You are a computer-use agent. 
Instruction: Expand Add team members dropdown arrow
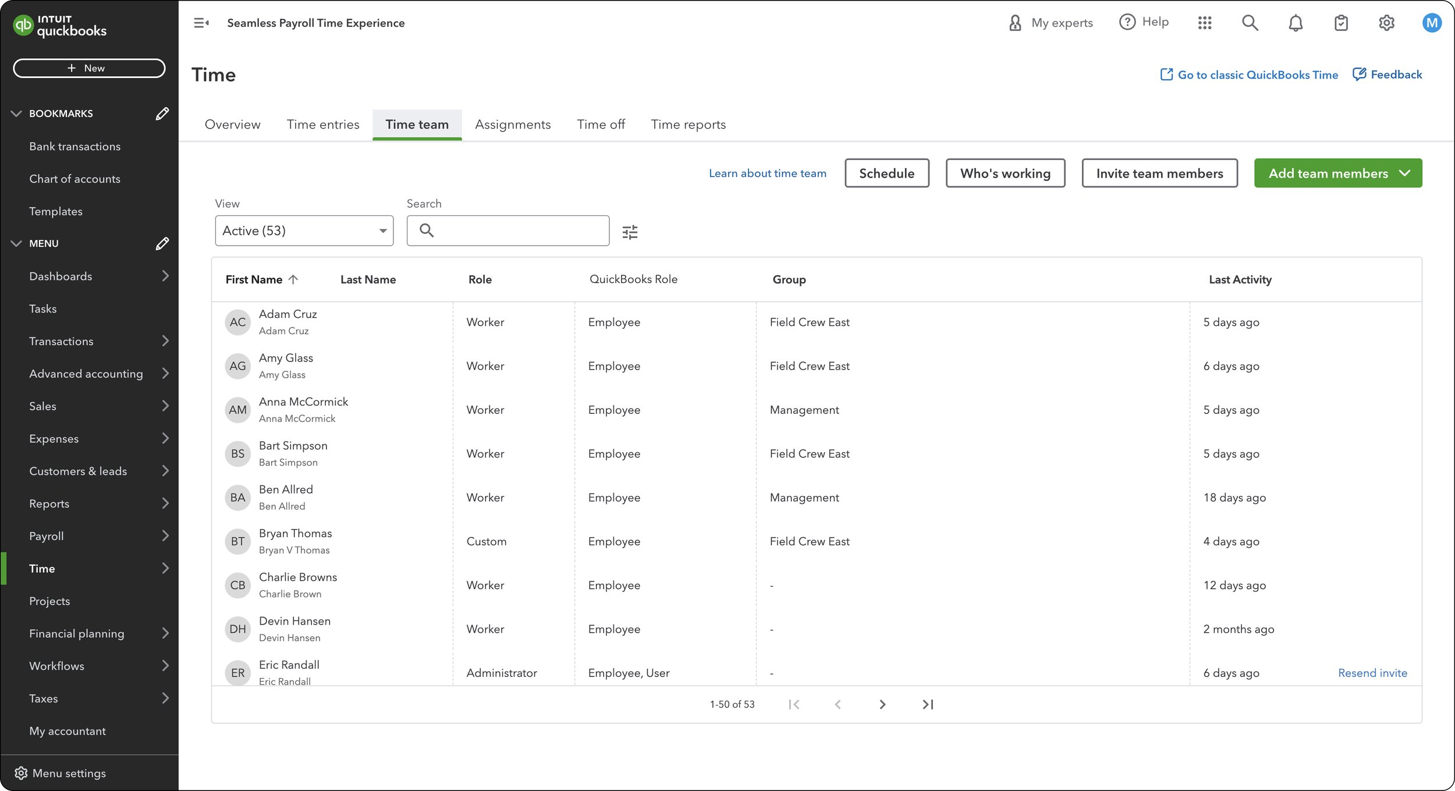1404,173
